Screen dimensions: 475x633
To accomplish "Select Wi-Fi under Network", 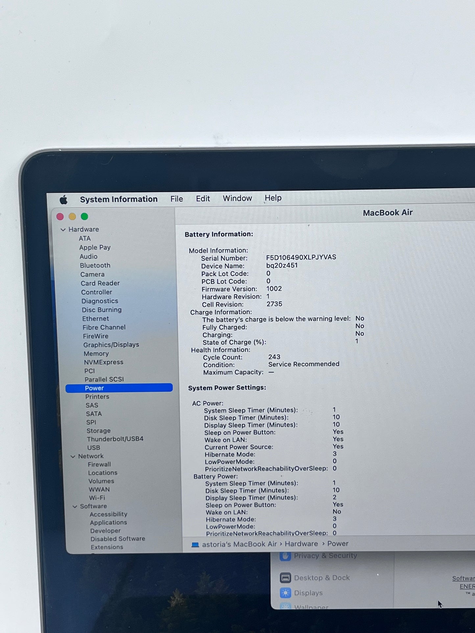I will [97, 498].
